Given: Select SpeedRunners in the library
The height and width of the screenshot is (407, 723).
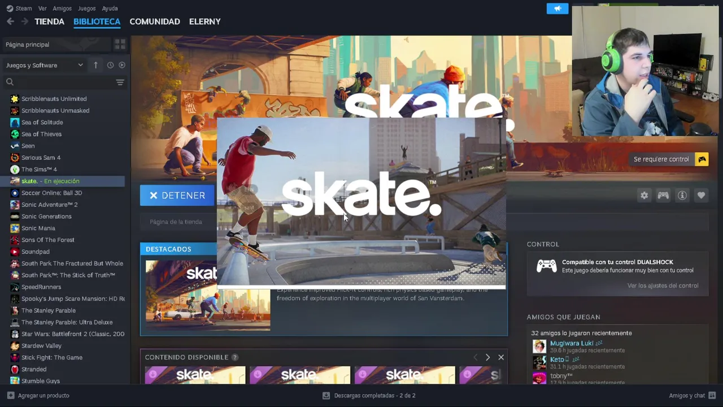Looking at the screenshot, I should pyautogui.click(x=41, y=287).
